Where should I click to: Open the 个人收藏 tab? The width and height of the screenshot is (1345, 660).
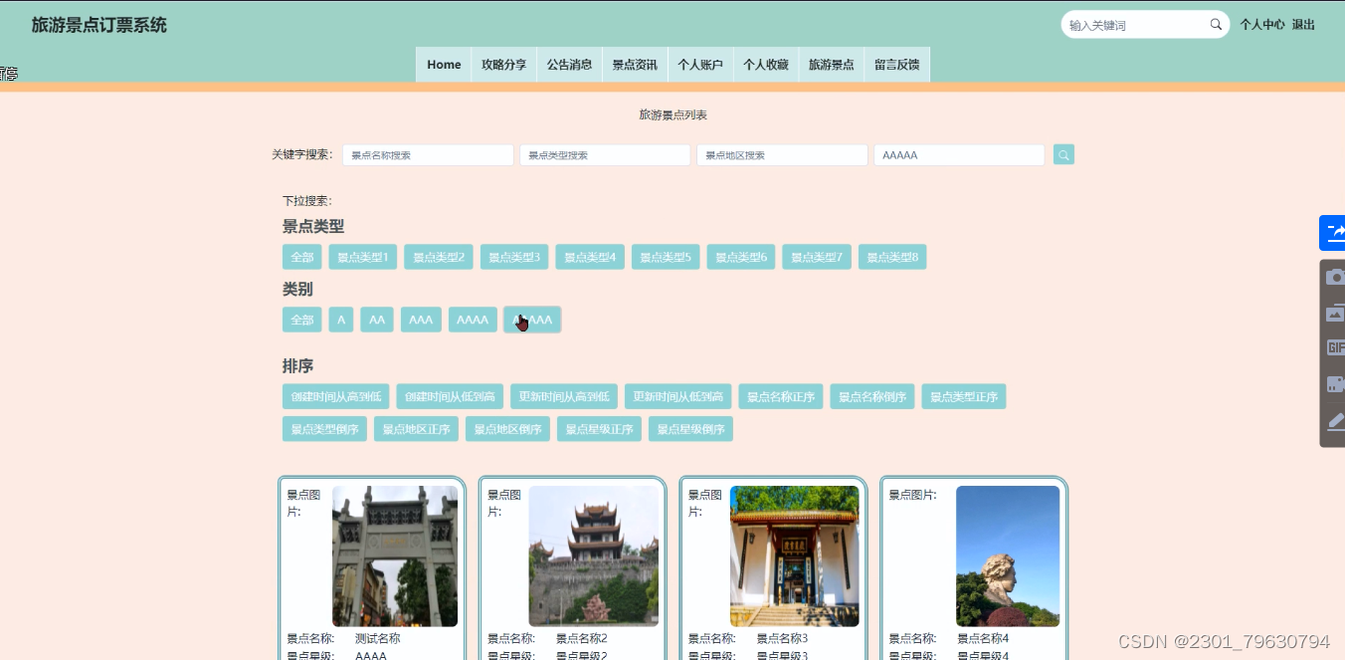click(766, 65)
